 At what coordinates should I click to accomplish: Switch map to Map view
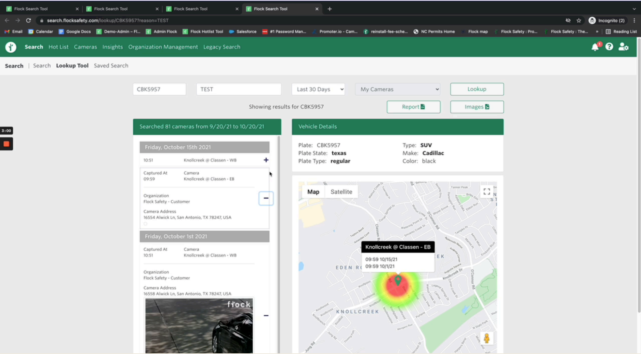pyautogui.click(x=313, y=192)
